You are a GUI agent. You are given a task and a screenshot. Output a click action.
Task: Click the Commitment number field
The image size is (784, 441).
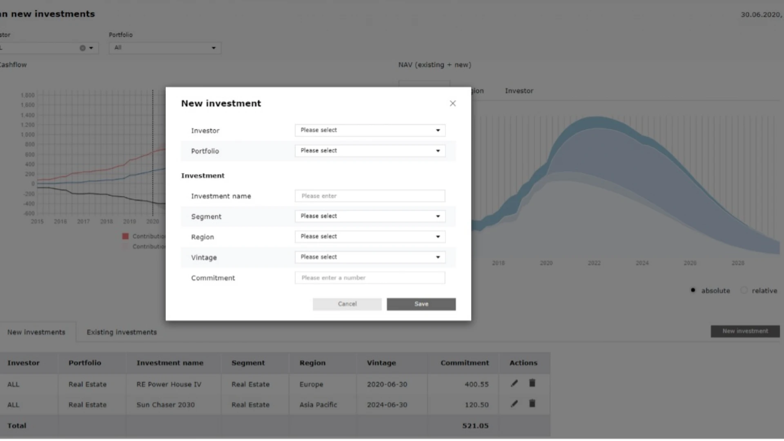click(x=370, y=278)
